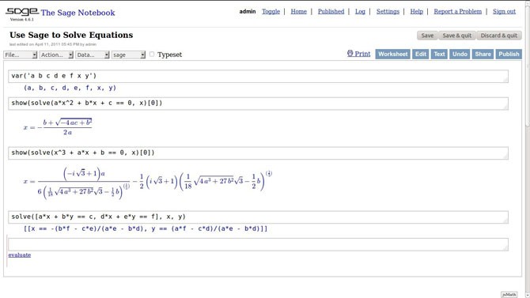Click the Save & quit button
This screenshot has height=298, width=530.
tap(457, 36)
